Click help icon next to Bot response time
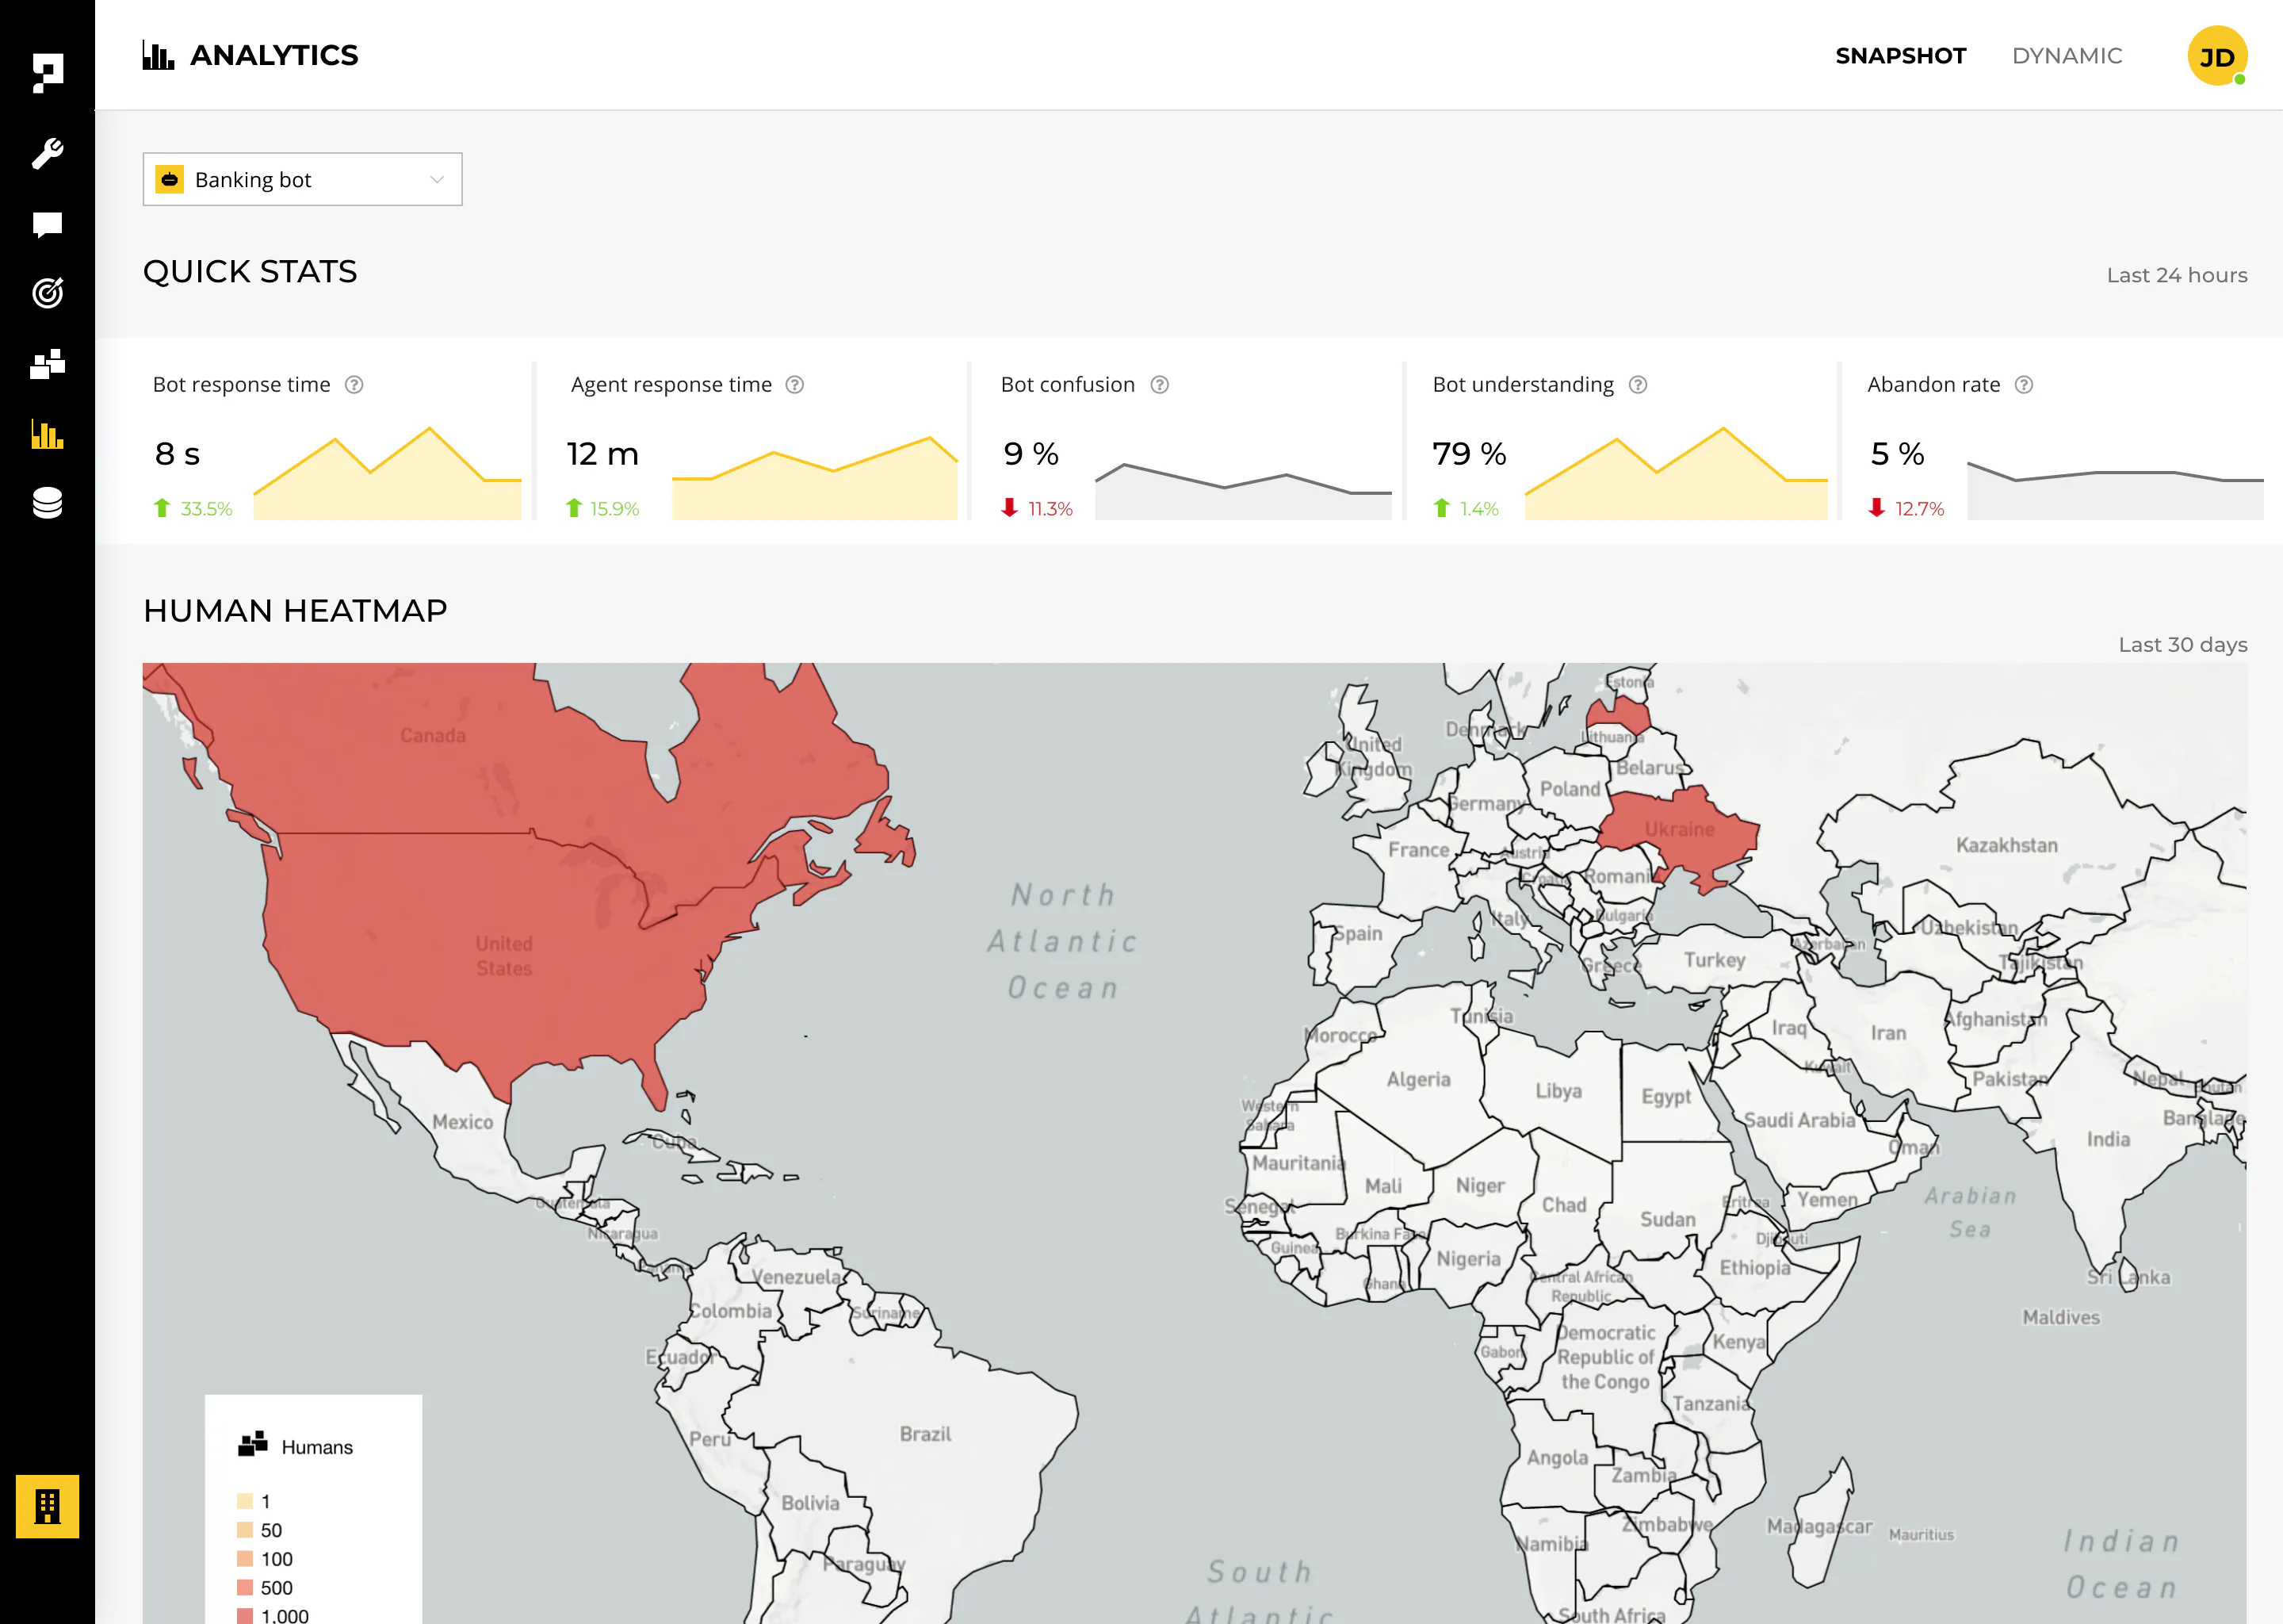This screenshot has height=1624, width=2283. click(354, 385)
